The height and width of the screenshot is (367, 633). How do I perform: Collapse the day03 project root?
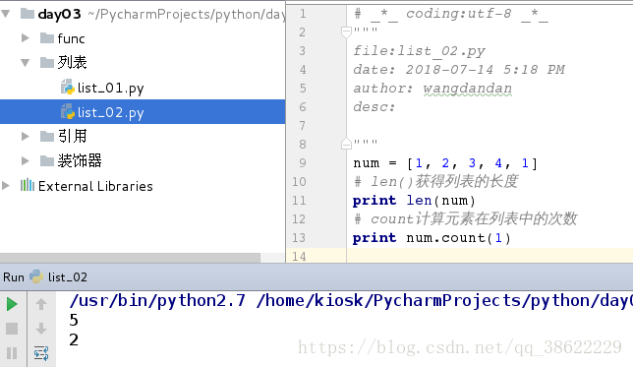pyautogui.click(x=6, y=14)
